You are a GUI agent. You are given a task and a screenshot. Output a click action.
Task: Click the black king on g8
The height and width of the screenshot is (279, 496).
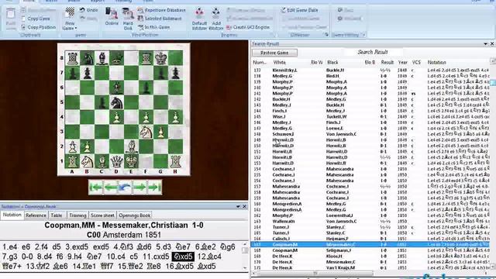160,58
